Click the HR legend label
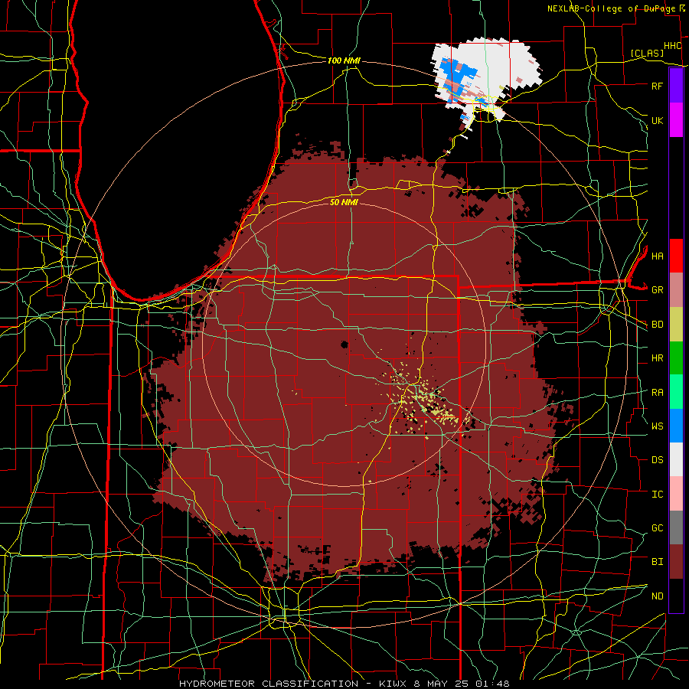Image resolution: width=689 pixels, height=689 pixels. click(657, 358)
